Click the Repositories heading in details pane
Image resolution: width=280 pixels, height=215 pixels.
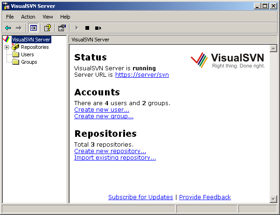click(105, 134)
